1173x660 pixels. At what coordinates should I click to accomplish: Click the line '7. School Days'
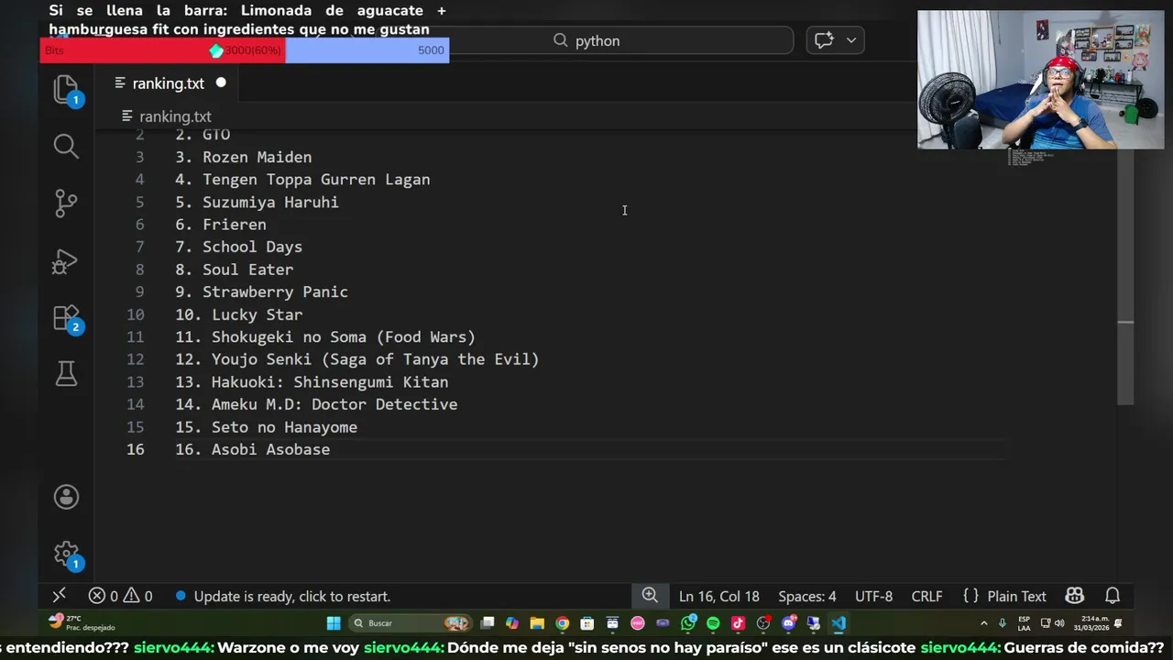[x=238, y=247]
